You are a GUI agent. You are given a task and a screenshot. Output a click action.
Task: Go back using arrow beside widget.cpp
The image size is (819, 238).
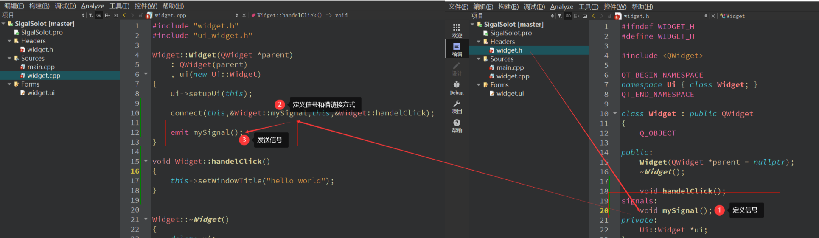tap(124, 15)
